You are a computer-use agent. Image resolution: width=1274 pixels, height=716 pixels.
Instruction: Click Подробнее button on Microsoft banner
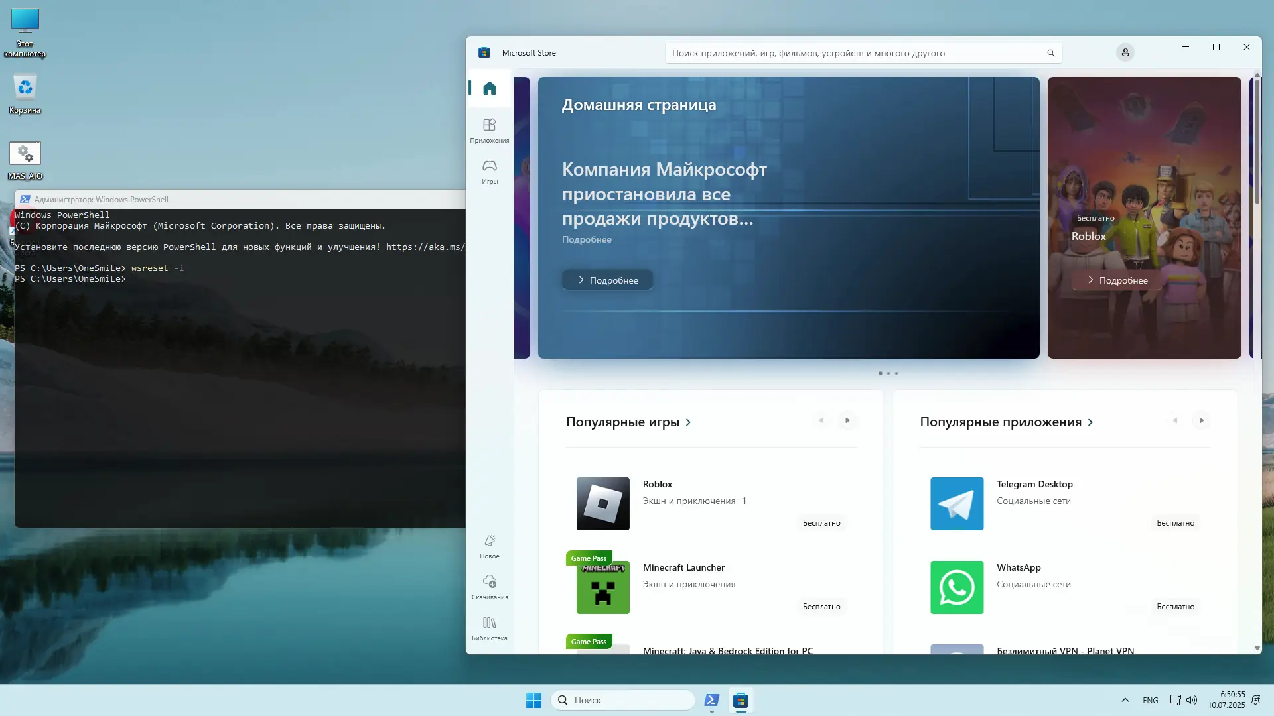click(x=607, y=280)
